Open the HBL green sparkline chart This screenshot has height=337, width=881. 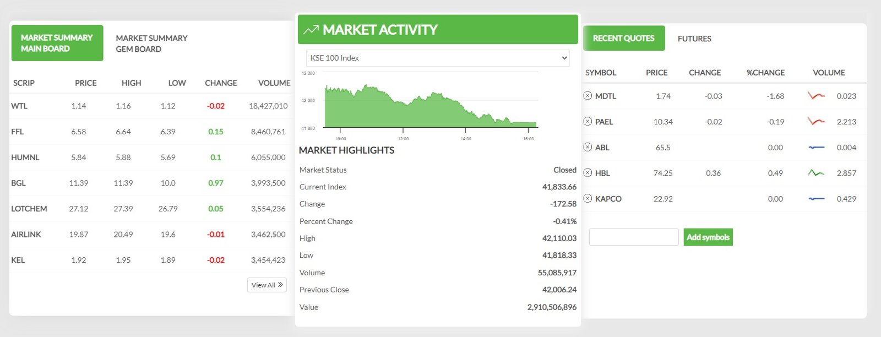[x=816, y=173]
